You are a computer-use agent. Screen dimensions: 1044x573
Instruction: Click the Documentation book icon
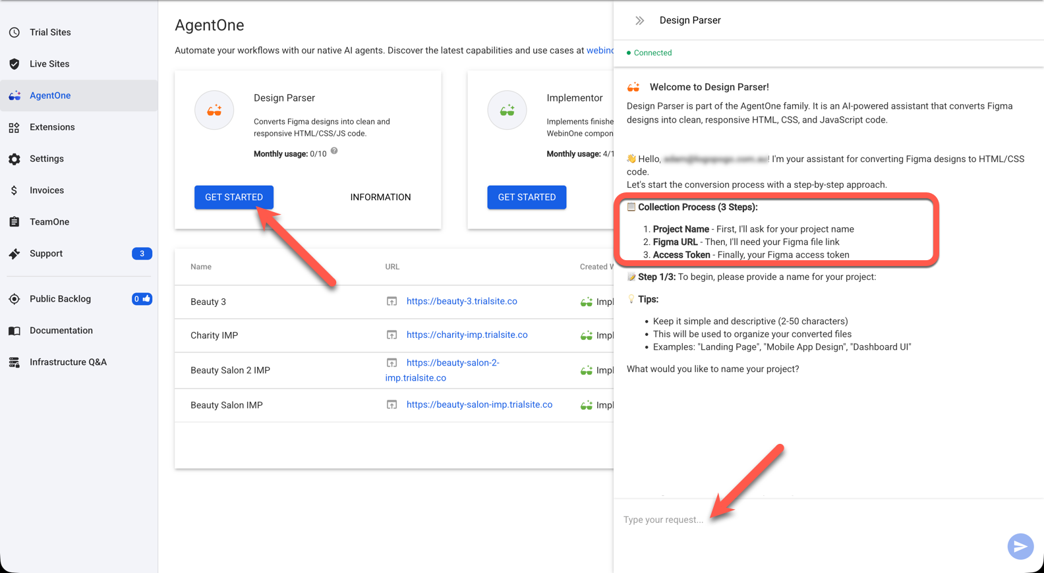14,331
